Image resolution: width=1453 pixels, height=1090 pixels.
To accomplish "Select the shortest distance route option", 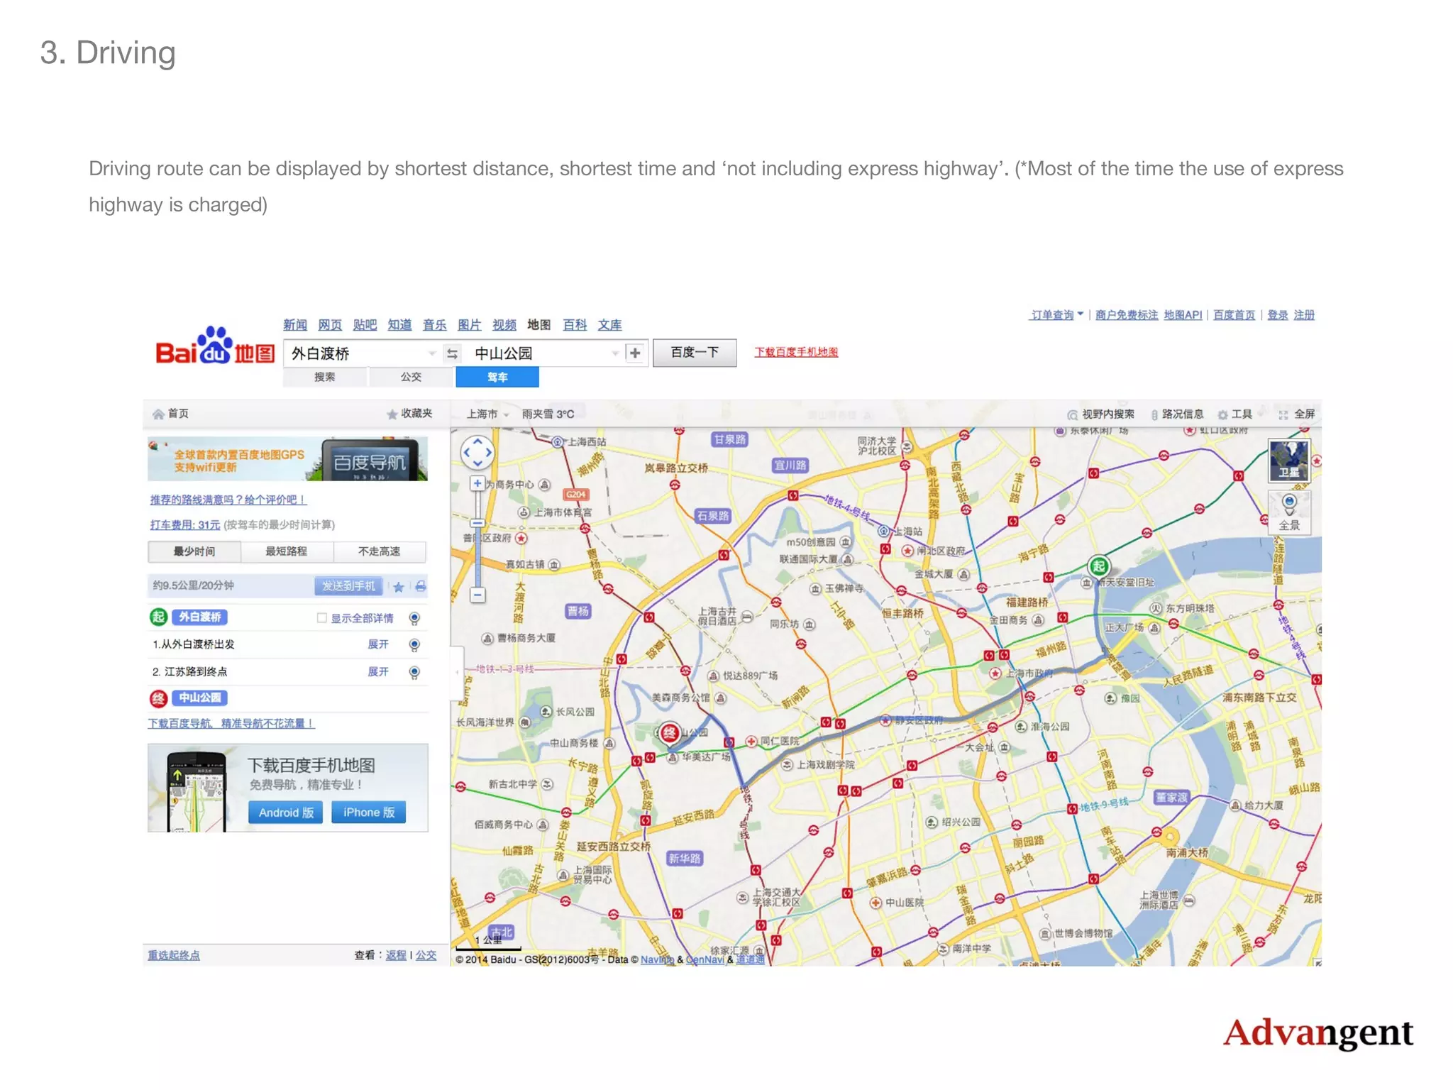I will coord(287,551).
